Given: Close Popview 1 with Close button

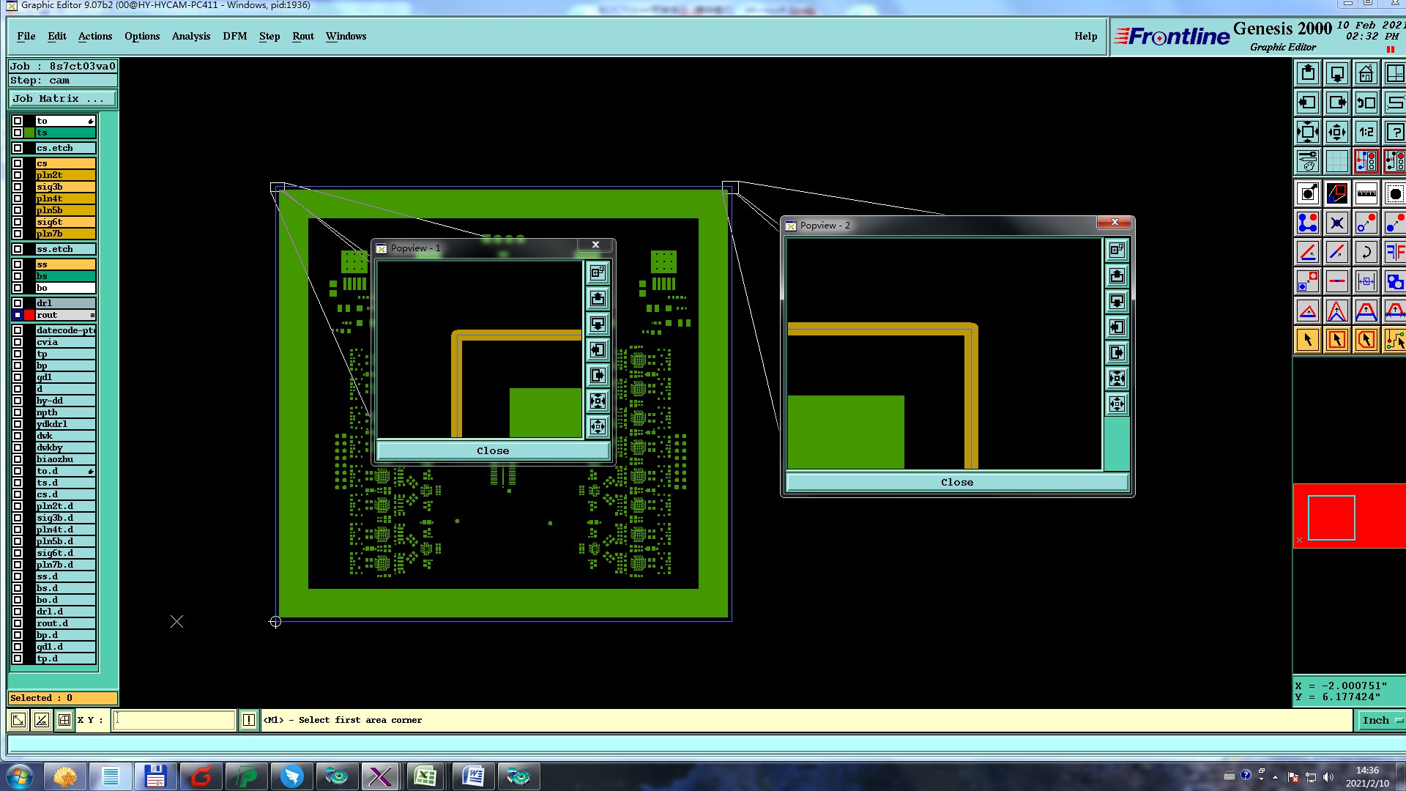Looking at the screenshot, I should pos(493,450).
